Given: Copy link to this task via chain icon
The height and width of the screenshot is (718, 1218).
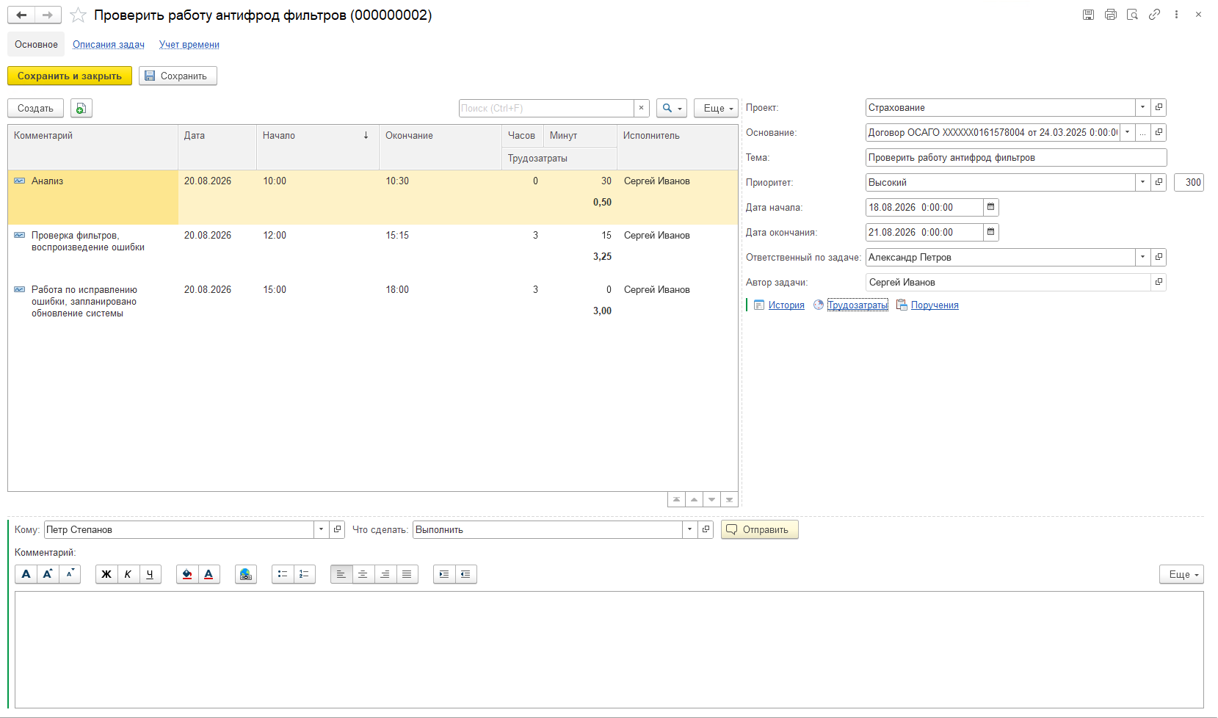Looking at the screenshot, I should pyautogui.click(x=1154, y=15).
